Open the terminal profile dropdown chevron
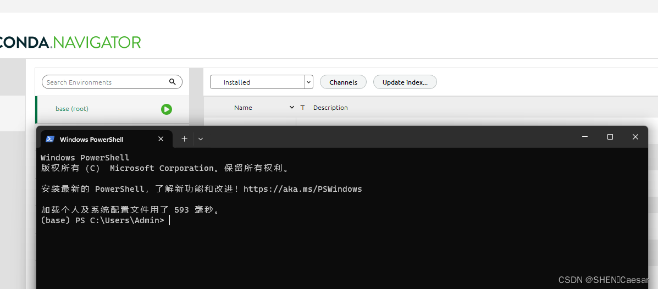 (201, 139)
